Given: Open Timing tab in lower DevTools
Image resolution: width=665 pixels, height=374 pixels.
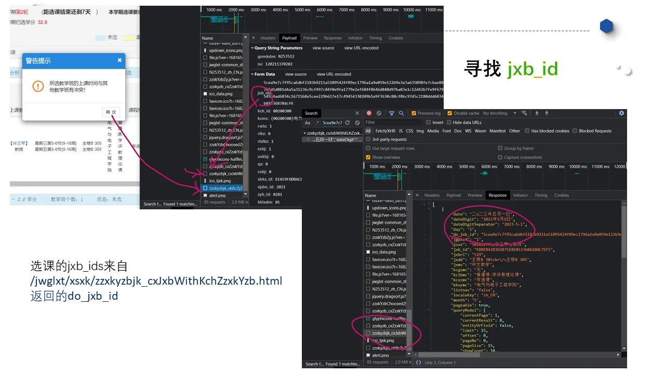Looking at the screenshot, I should pos(541,195).
